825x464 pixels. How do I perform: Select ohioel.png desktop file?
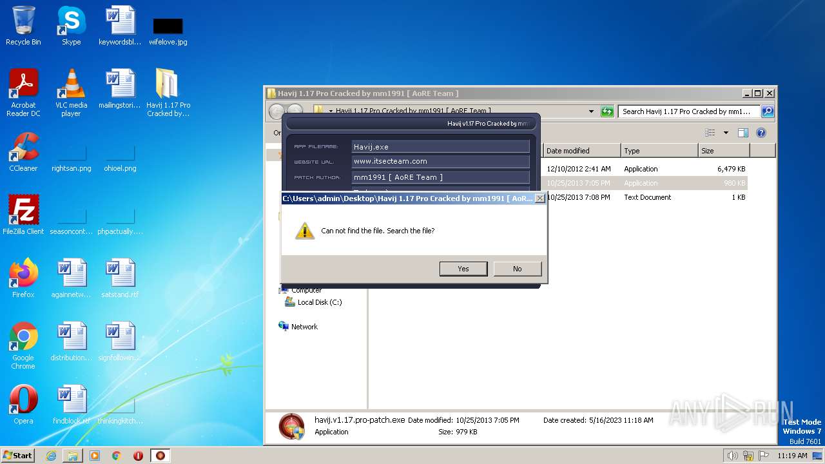120,158
